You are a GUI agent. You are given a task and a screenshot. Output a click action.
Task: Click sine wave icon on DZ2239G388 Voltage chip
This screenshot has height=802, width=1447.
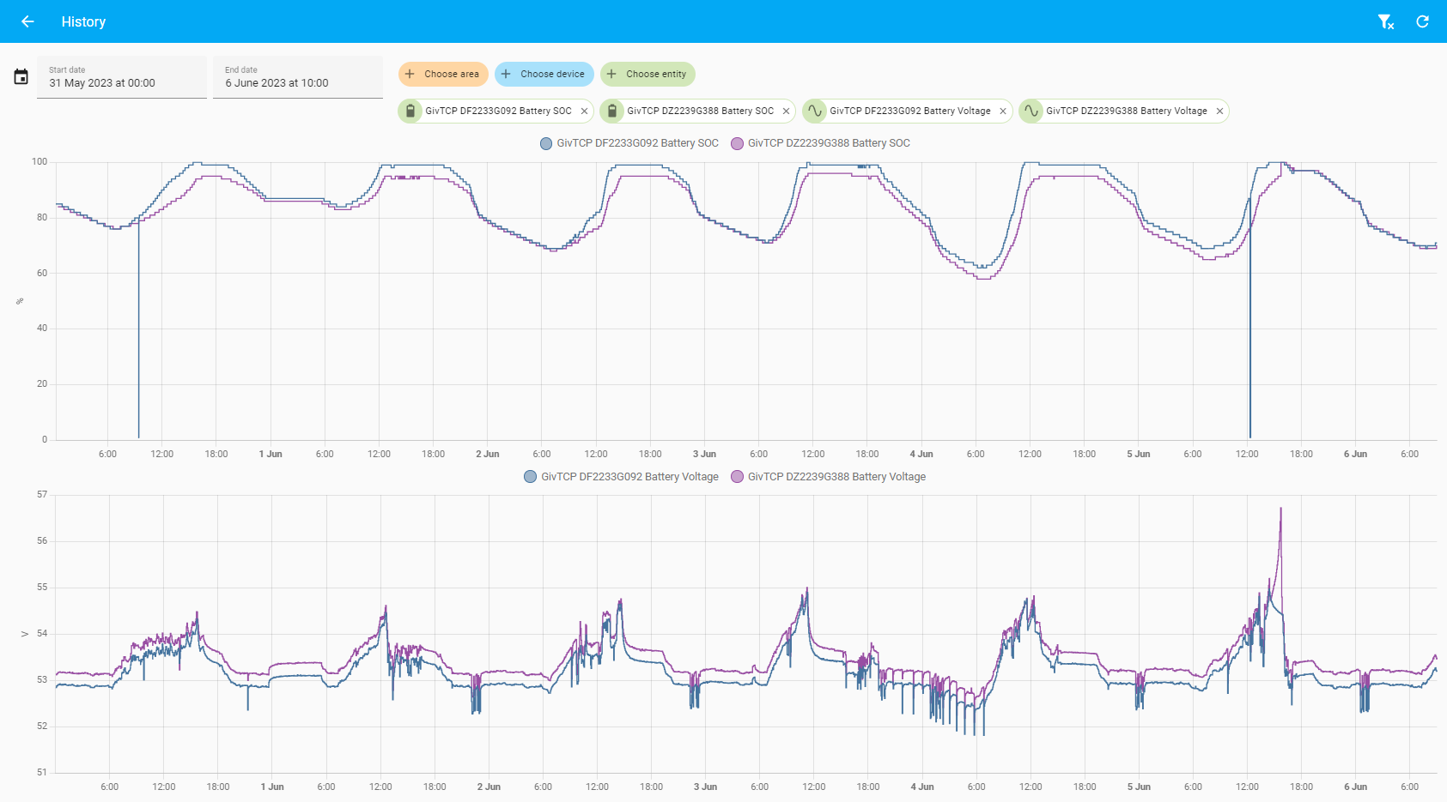tap(1031, 111)
